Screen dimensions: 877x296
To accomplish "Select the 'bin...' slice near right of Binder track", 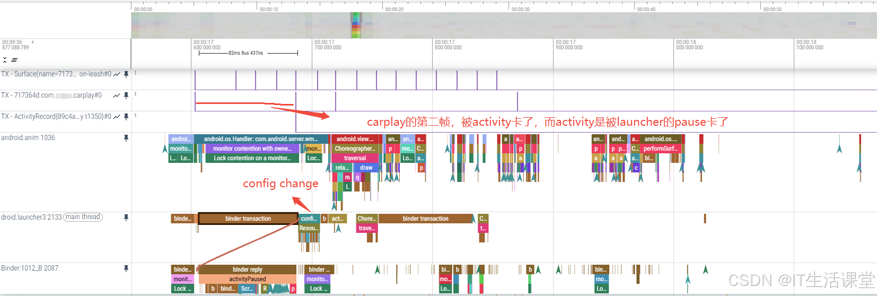I will (x=600, y=269).
